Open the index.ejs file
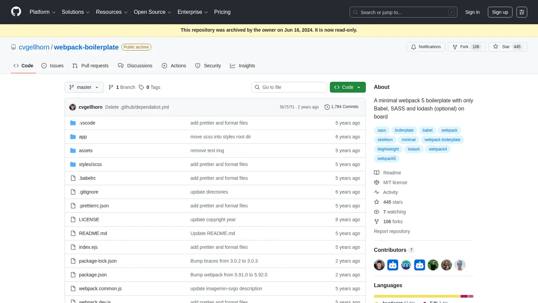Viewport: 538px width, 303px height. coord(88,247)
